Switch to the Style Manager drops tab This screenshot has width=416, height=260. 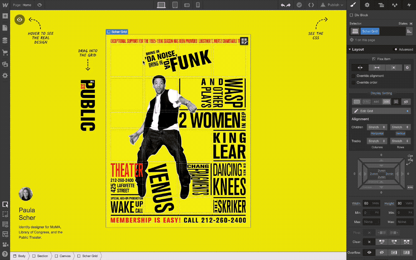395,5
